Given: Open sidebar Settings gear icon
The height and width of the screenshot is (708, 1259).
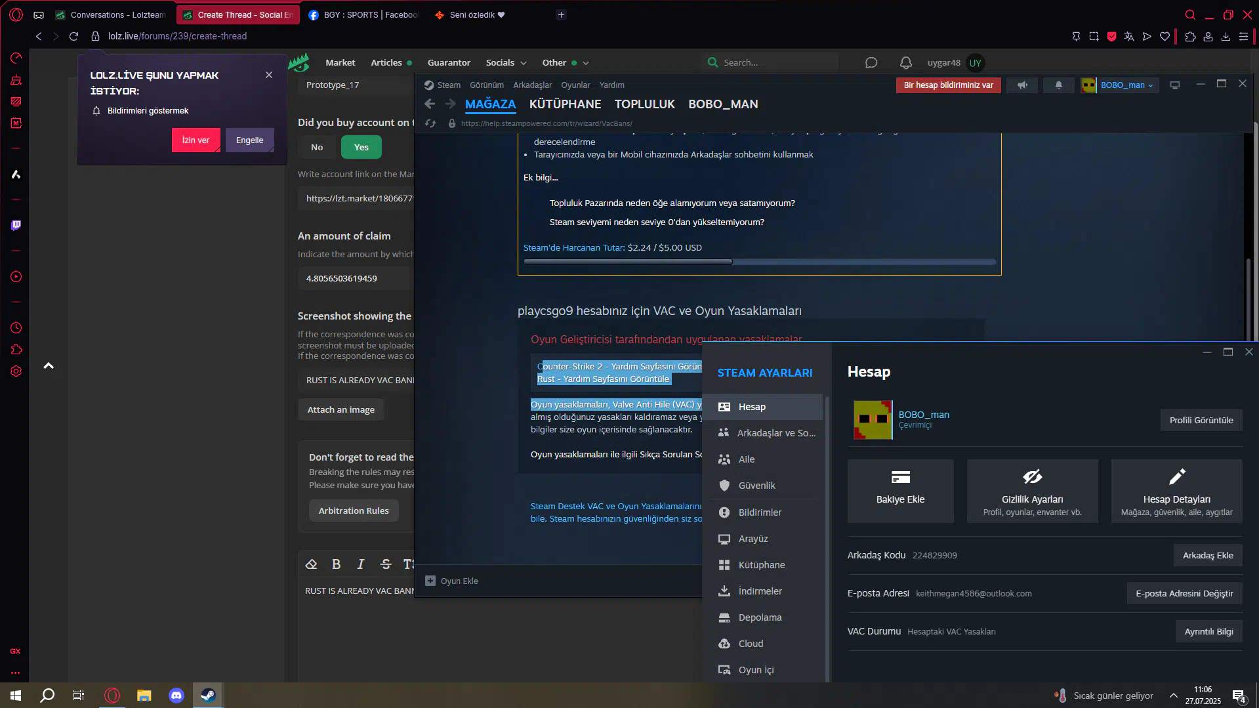Looking at the screenshot, I should pos(16,371).
